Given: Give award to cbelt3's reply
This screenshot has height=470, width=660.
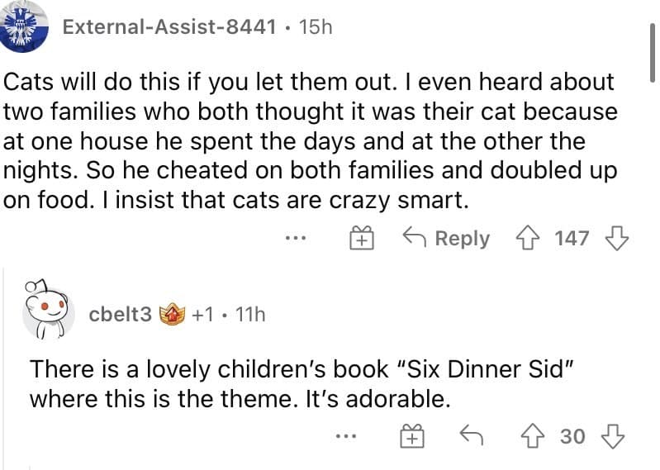Looking at the screenshot, I should click(x=411, y=436).
